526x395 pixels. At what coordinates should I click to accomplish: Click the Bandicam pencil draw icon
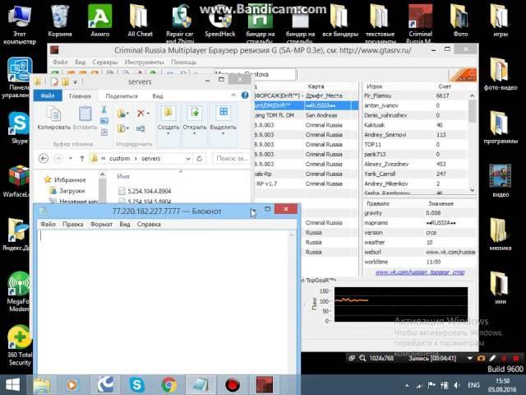pyautogui.click(x=492, y=358)
